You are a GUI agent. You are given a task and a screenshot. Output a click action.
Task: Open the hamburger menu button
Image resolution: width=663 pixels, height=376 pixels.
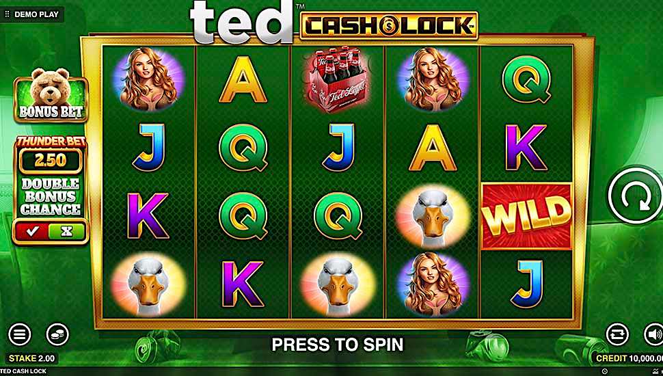(19, 334)
